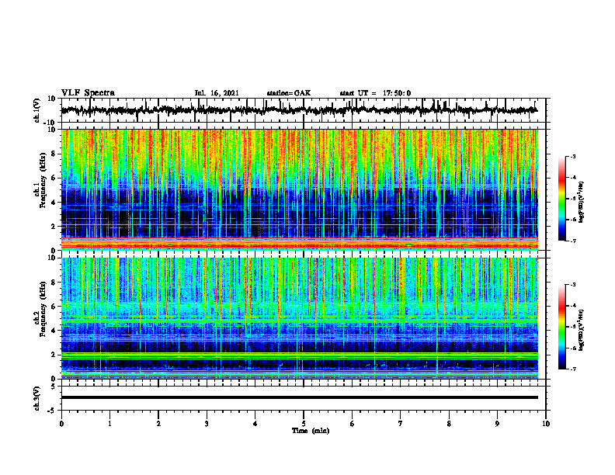Click the time axis tick label "4"

[255, 424]
